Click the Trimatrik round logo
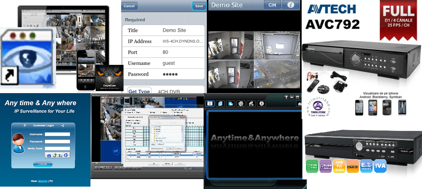Image resolution: width=422 pixels, height=189 pixels. [x=318, y=106]
